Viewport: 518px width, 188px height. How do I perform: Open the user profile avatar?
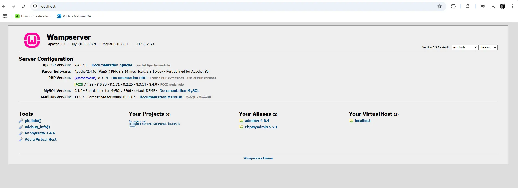point(502,6)
